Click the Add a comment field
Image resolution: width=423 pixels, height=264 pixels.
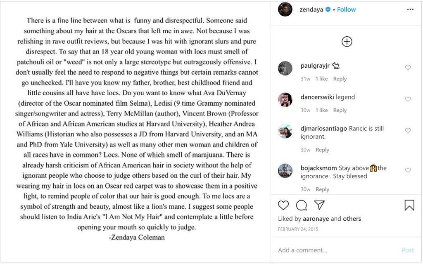point(335,250)
